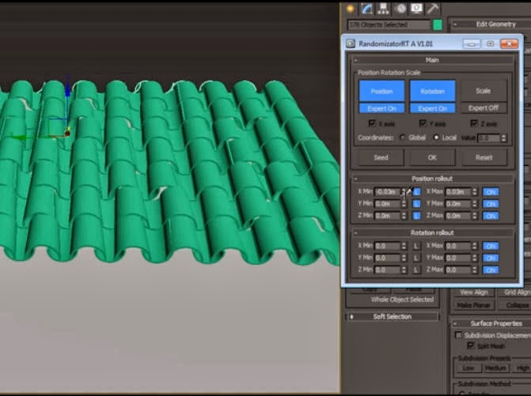
Task: Click the Medium subdivision preset button
Action: (495, 368)
